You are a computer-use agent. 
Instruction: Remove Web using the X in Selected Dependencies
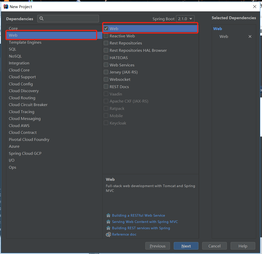coord(250,36)
